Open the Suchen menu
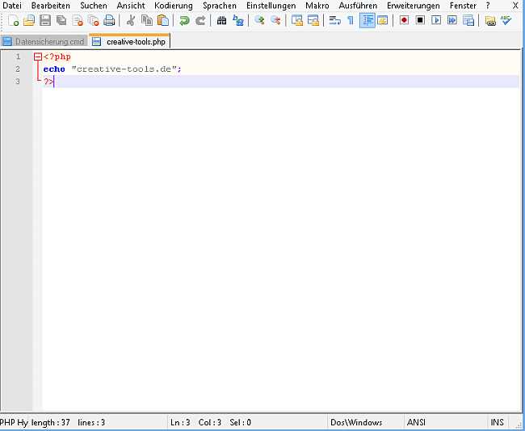This screenshot has height=431, width=525. pos(94,6)
